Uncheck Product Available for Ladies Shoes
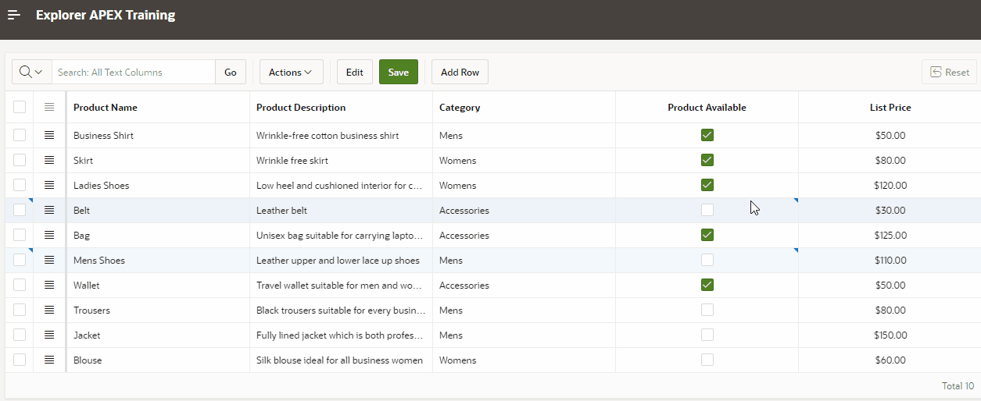 pos(707,185)
